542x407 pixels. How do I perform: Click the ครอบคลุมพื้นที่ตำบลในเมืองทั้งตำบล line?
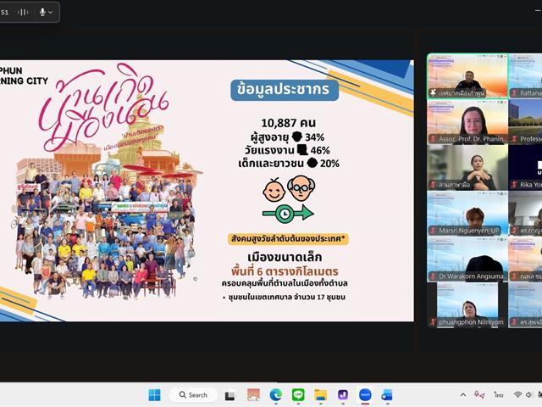click(285, 283)
